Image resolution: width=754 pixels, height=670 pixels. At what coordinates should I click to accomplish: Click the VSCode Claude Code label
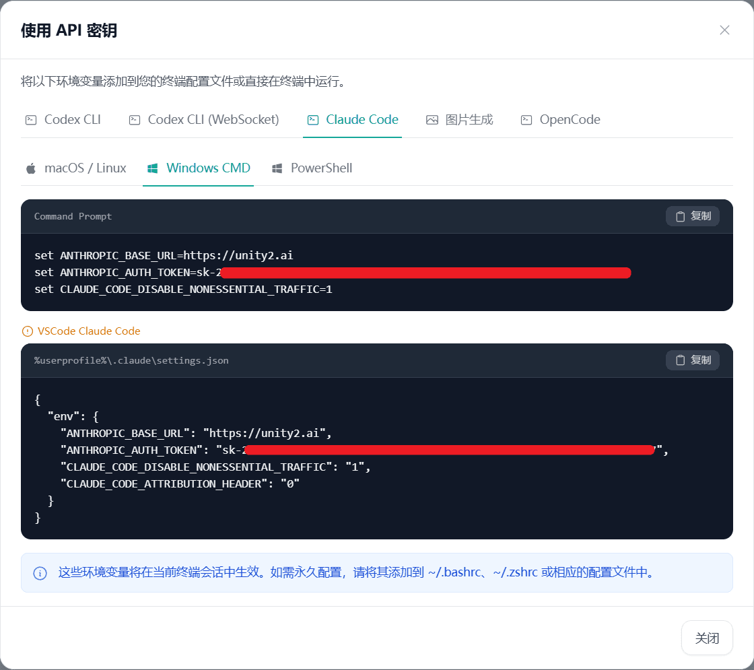coord(89,331)
